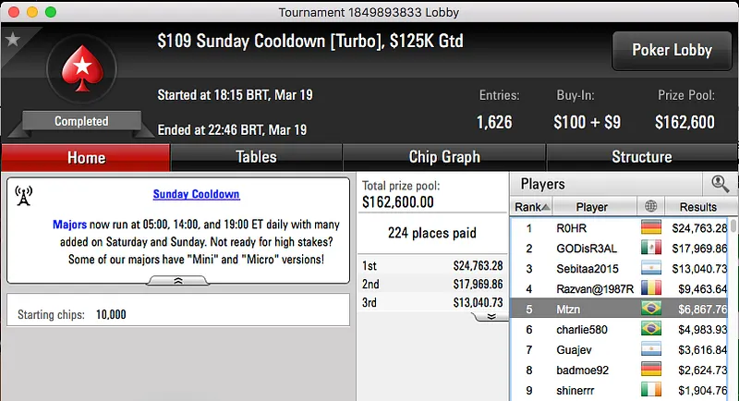
Task: Open the Chip Graph tab
Action: coord(444,157)
